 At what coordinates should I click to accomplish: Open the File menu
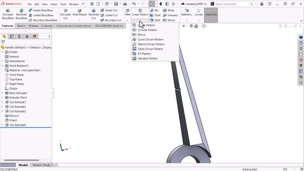click(x=29, y=4)
